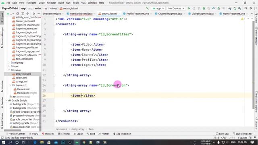This screenshot has width=258, height=145.
Task: Click the warning indicator in editor corner
Action: click(243, 19)
